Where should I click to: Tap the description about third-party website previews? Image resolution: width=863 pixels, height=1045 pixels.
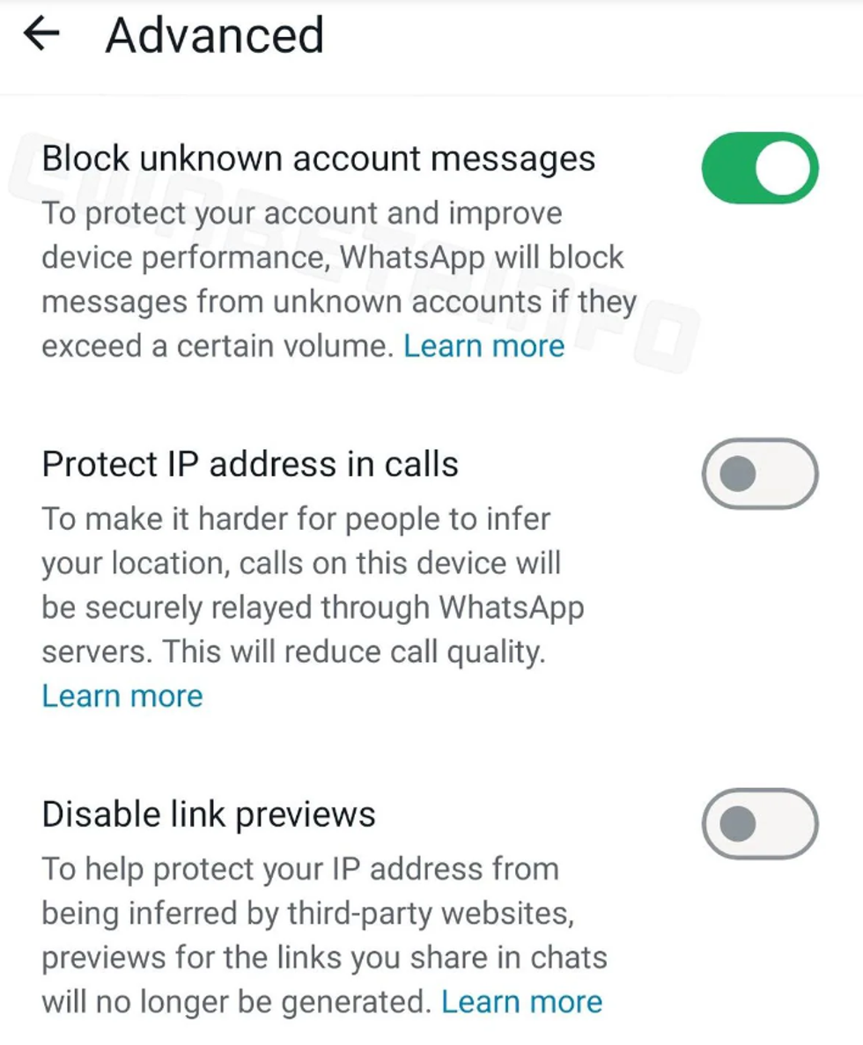pyautogui.click(x=325, y=935)
